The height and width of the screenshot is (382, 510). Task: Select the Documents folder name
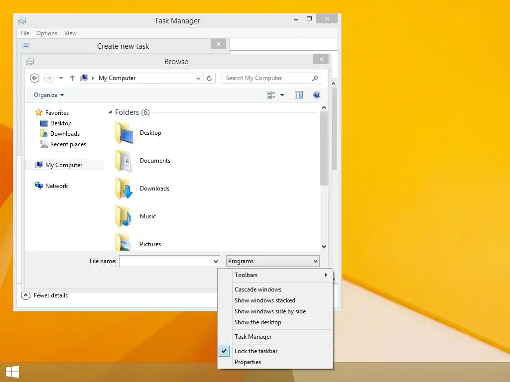coord(155,161)
